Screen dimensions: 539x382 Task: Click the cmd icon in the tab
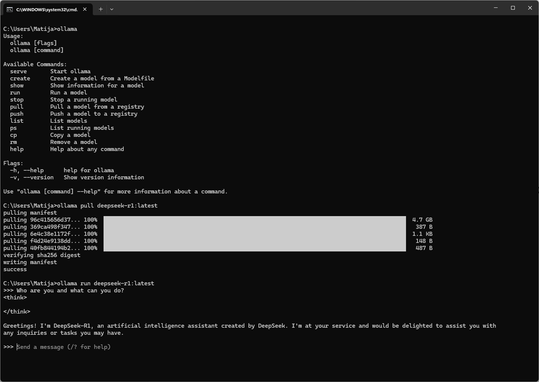[x=10, y=10]
